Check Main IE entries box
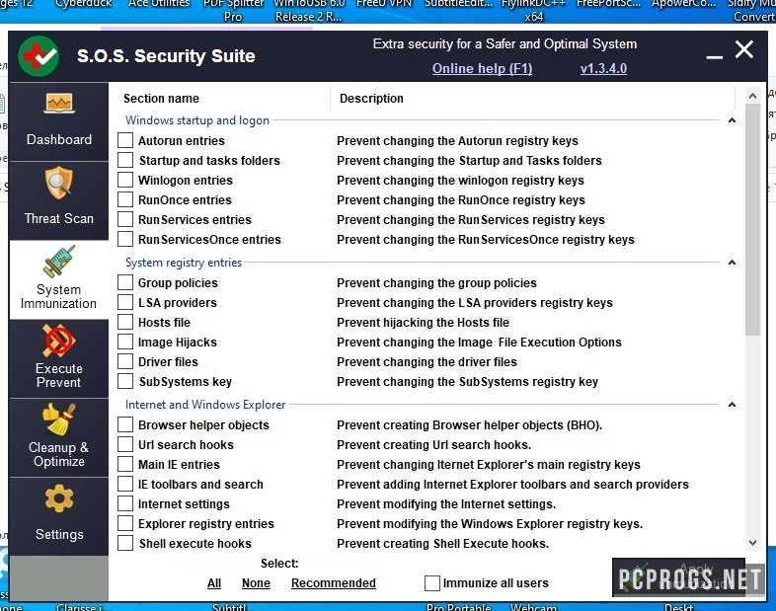The width and height of the screenshot is (776, 611). pos(125,464)
